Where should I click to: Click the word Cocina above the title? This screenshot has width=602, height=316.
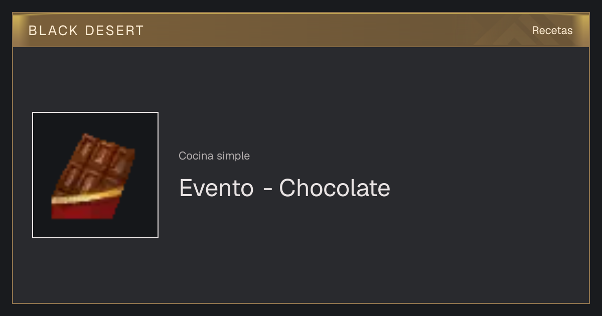[196, 156]
